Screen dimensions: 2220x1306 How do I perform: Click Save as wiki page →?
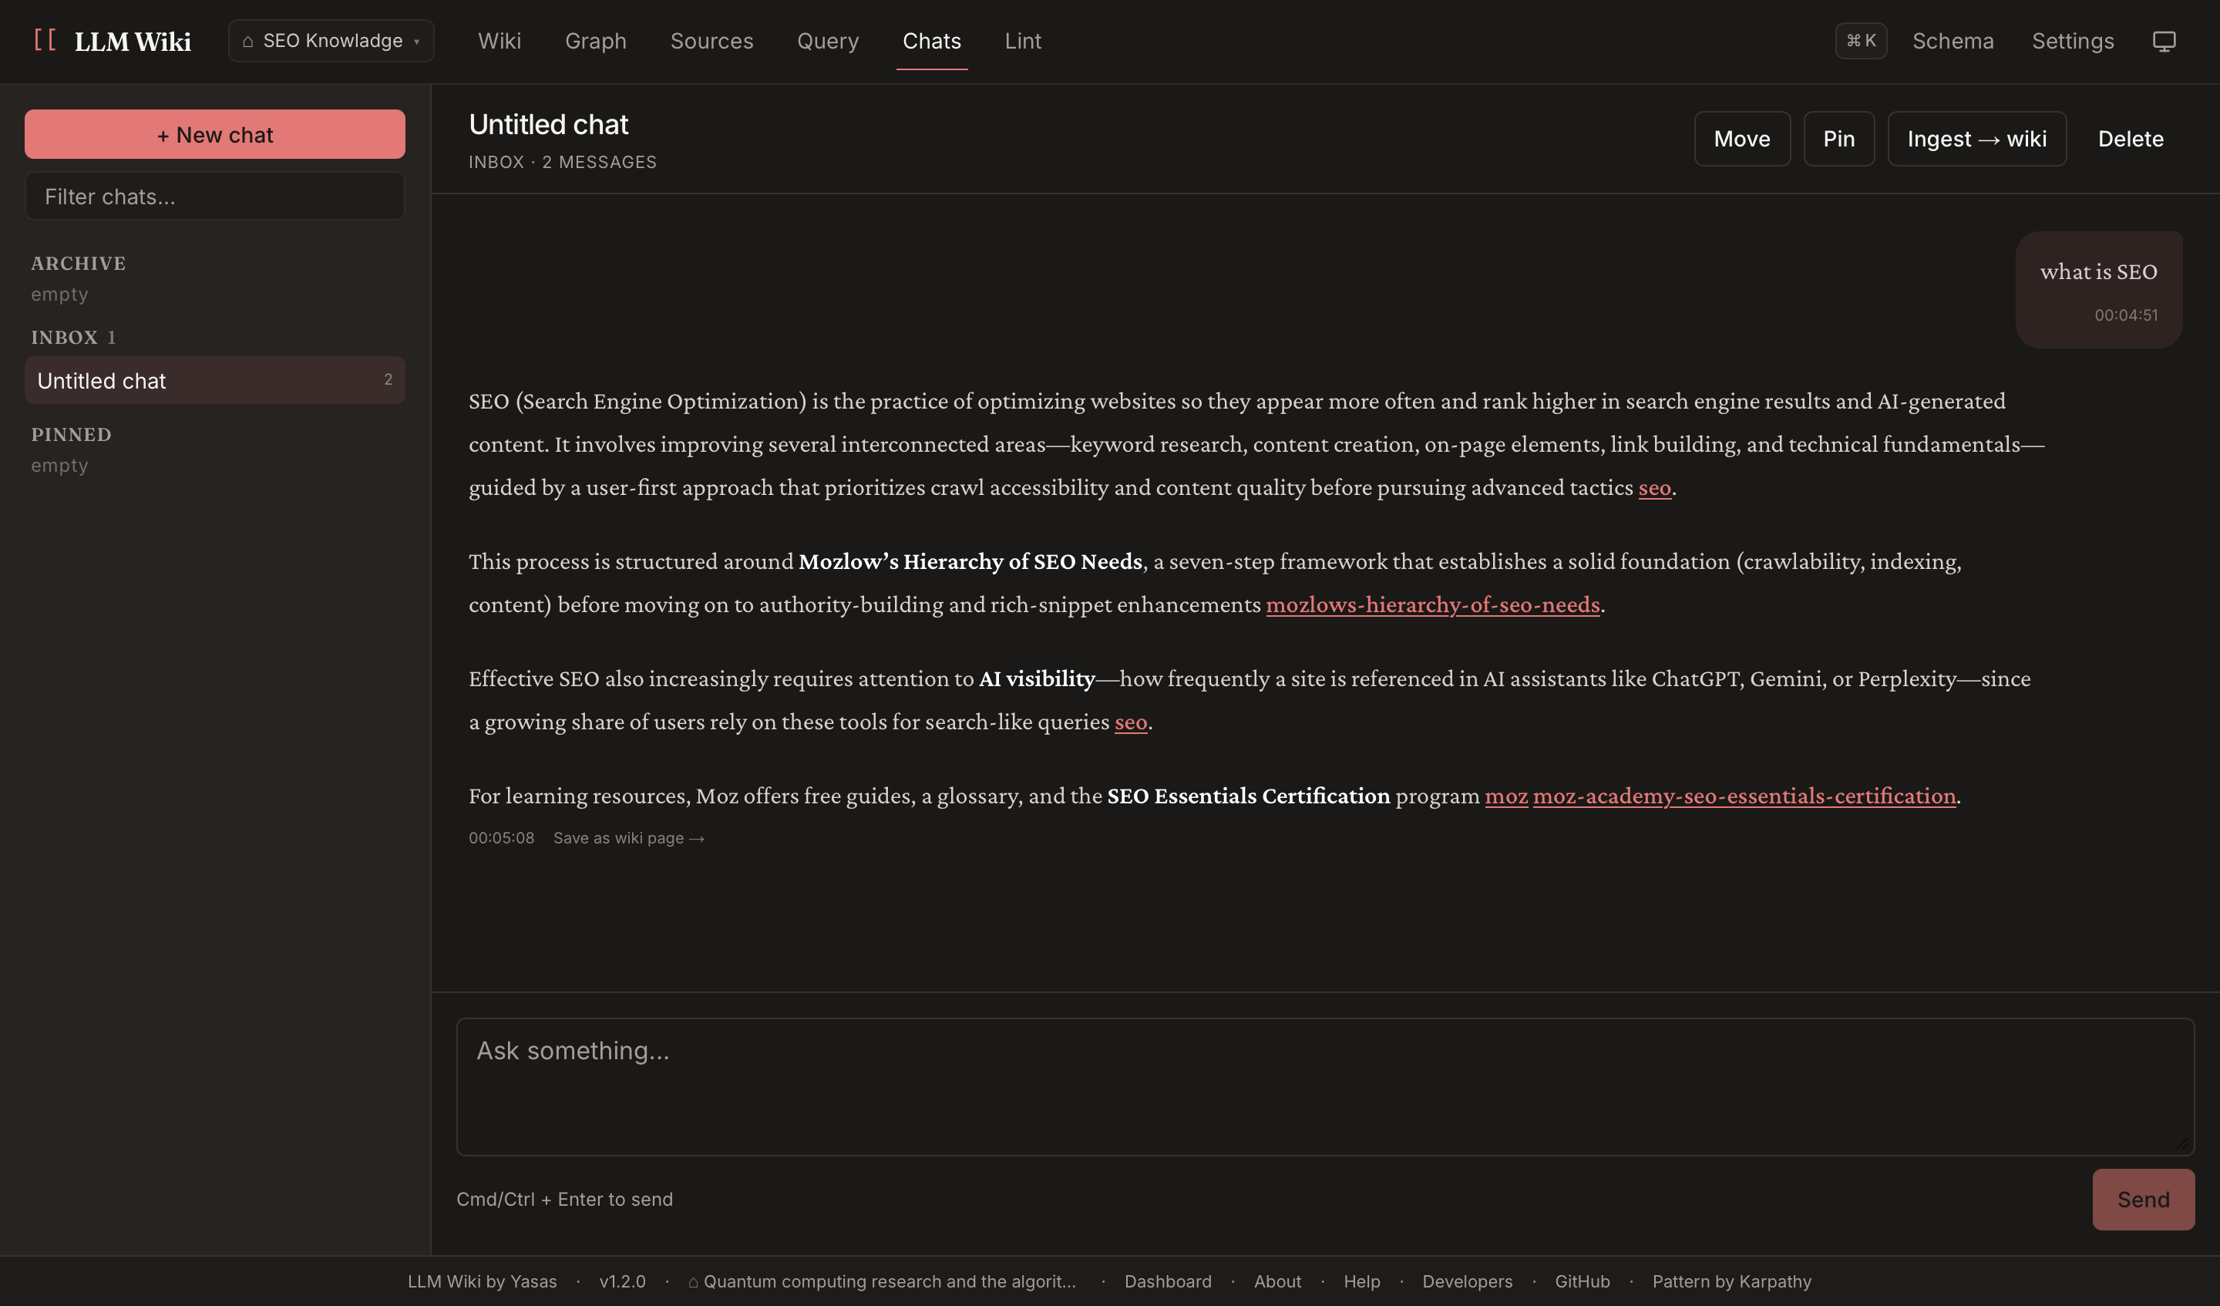(629, 838)
